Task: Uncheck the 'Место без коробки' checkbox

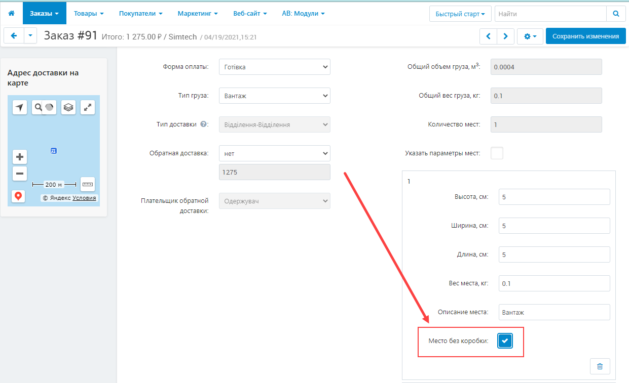Action: click(x=504, y=342)
